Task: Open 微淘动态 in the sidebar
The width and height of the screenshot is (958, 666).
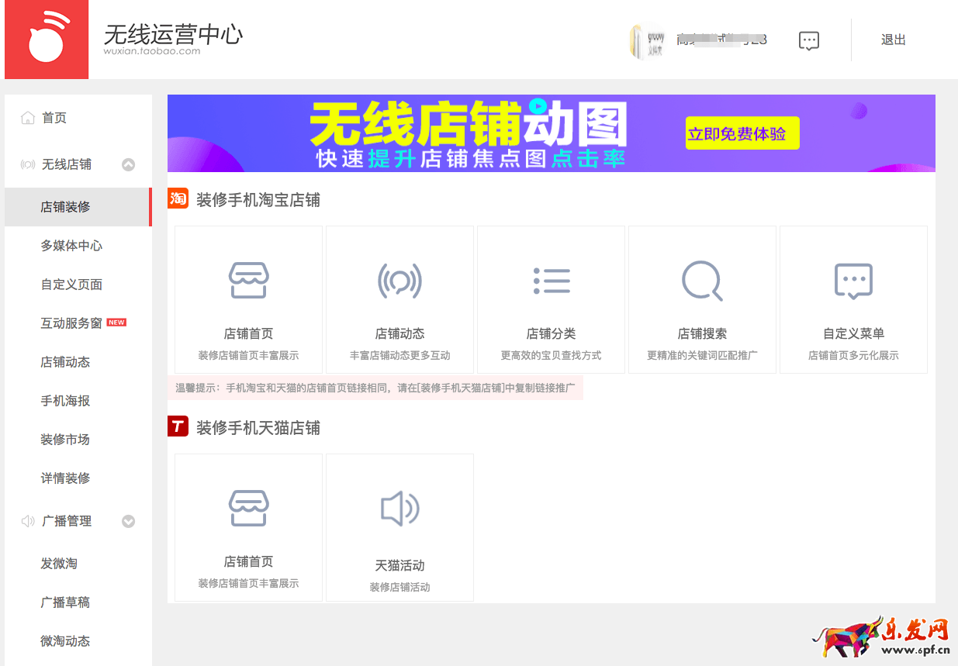Action: (66, 641)
